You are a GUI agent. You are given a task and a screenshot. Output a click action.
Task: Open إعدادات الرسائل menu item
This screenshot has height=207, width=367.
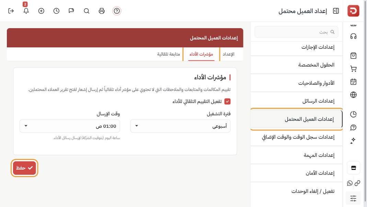[296, 101]
